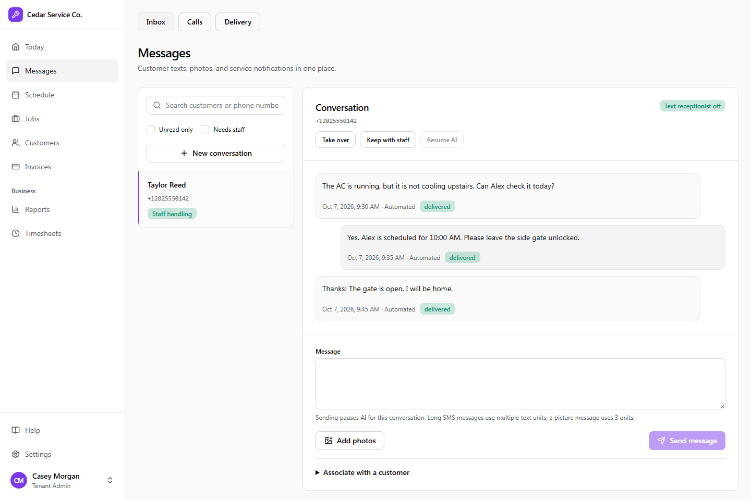Click the Resume AI button
This screenshot has width=751, height=500.
click(x=442, y=140)
